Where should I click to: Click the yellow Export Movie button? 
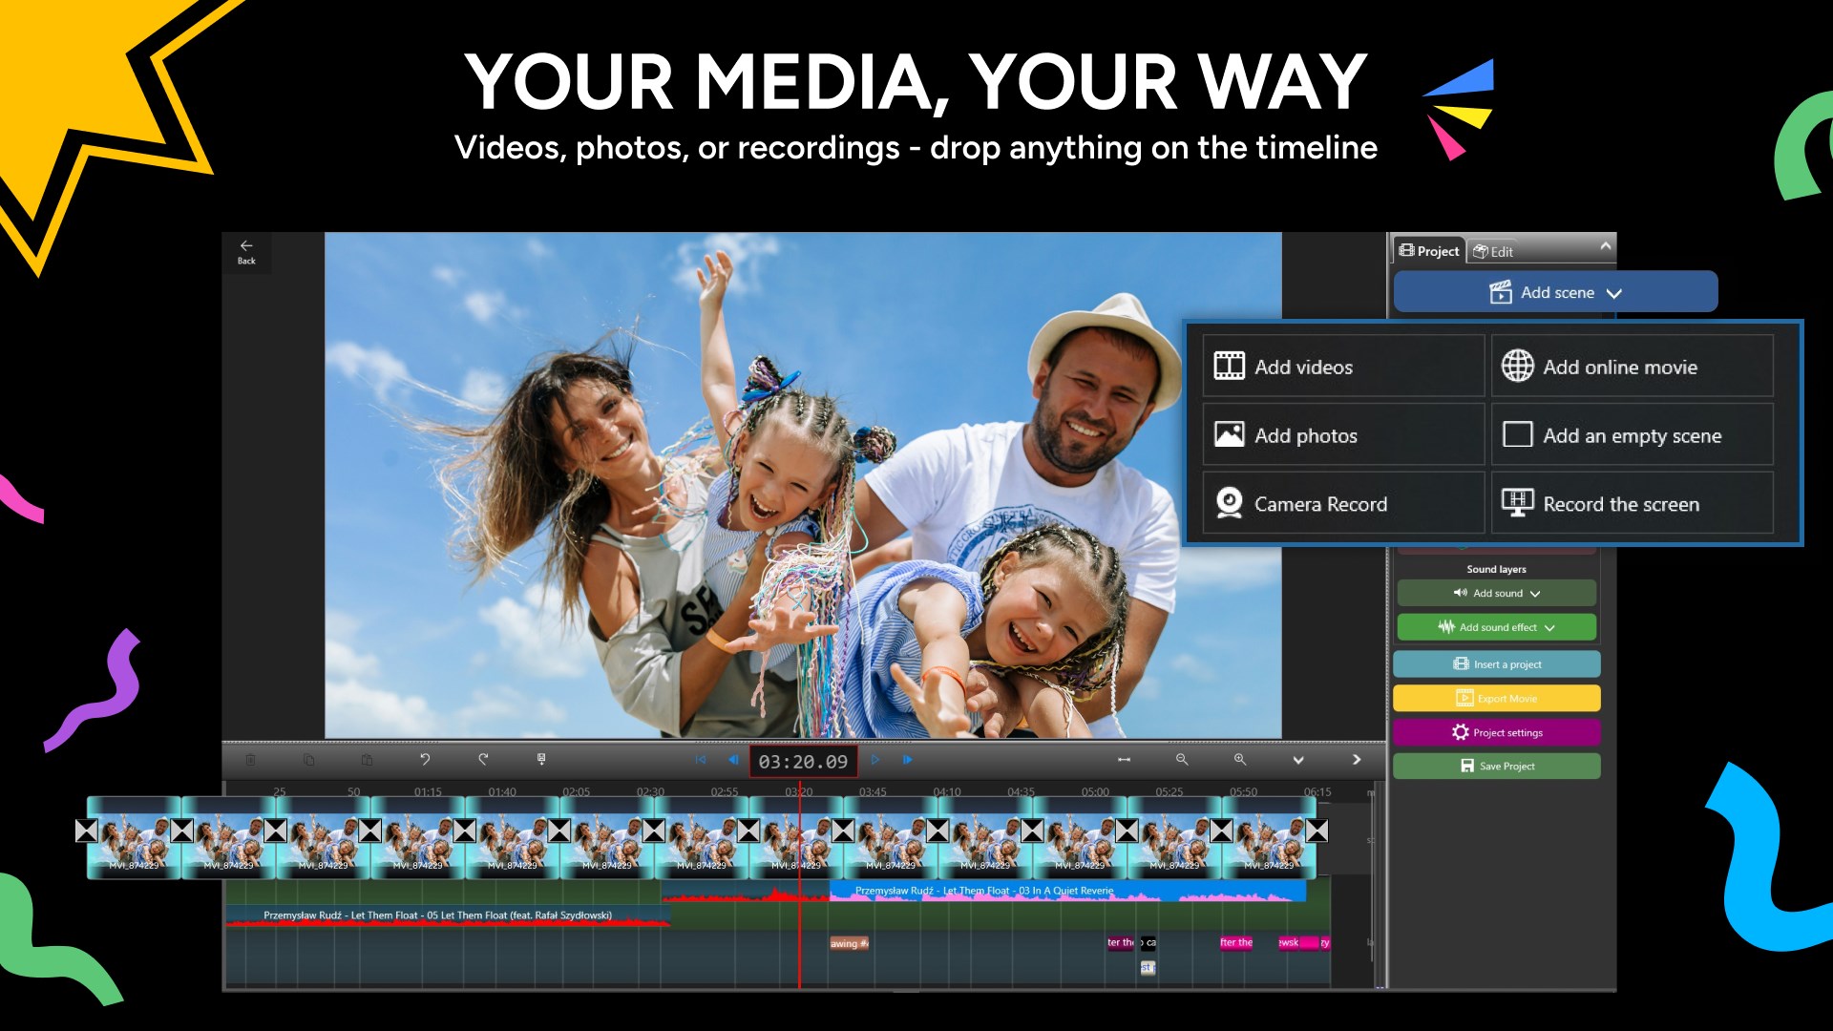coord(1496,698)
